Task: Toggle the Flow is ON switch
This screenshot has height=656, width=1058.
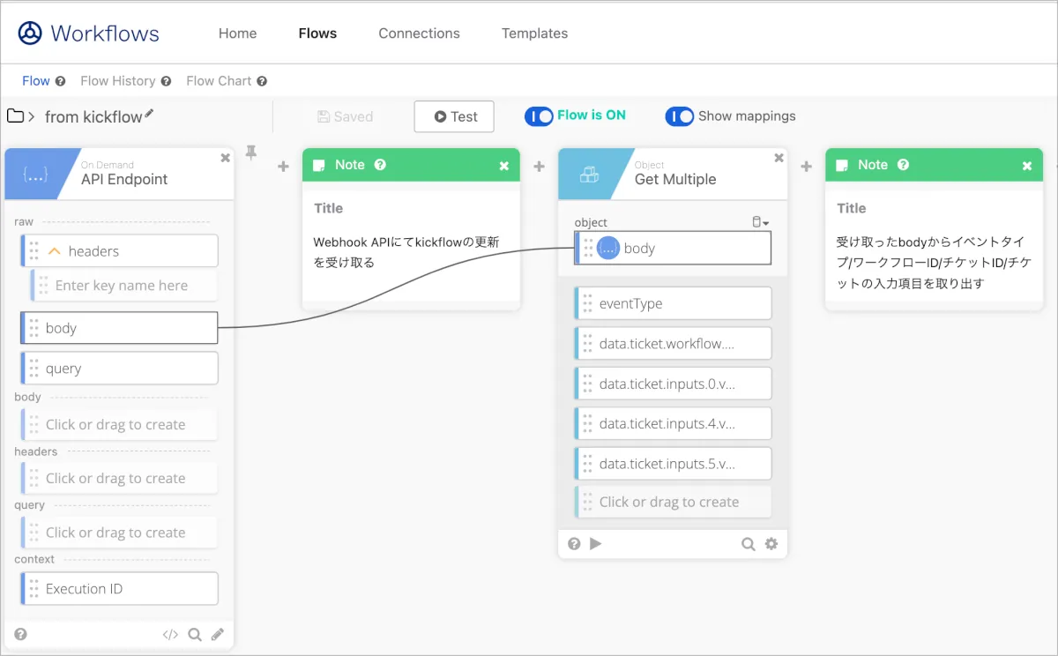Action: [x=539, y=116]
